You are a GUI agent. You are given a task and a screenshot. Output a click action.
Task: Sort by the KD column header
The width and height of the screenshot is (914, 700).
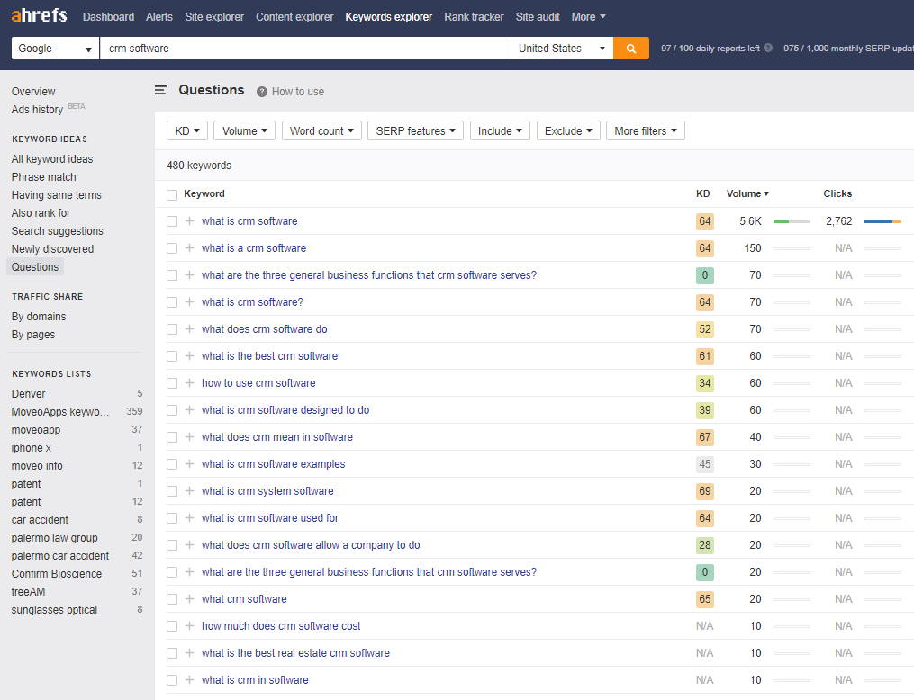point(703,194)
